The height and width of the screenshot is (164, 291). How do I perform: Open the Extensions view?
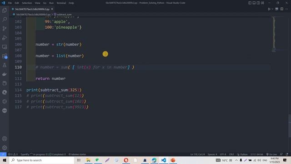pyautogui.click(x=5, y=56)
